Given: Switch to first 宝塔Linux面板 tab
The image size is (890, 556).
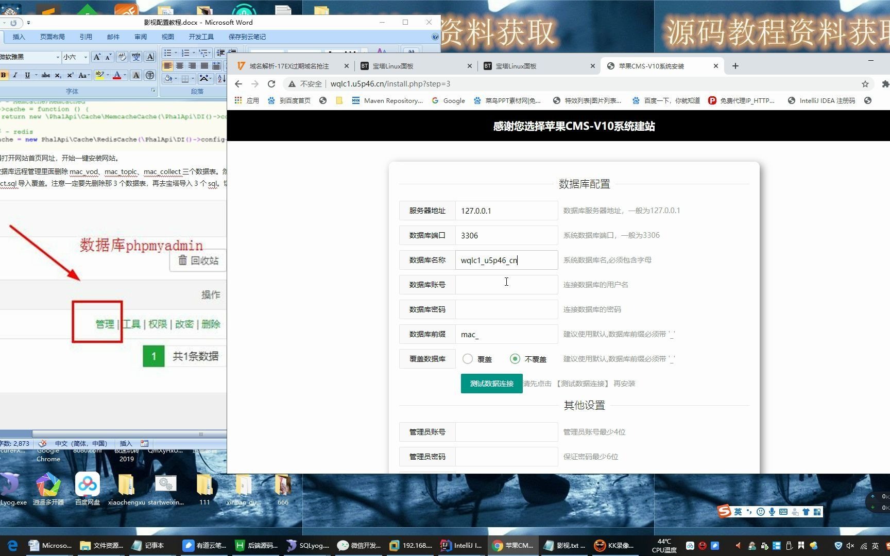Looking at the screenshot, I should 416,66.
